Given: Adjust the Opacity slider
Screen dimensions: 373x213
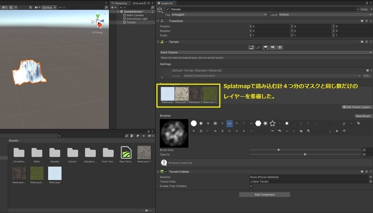Looking at the screenshot, I should coord(305,155).
